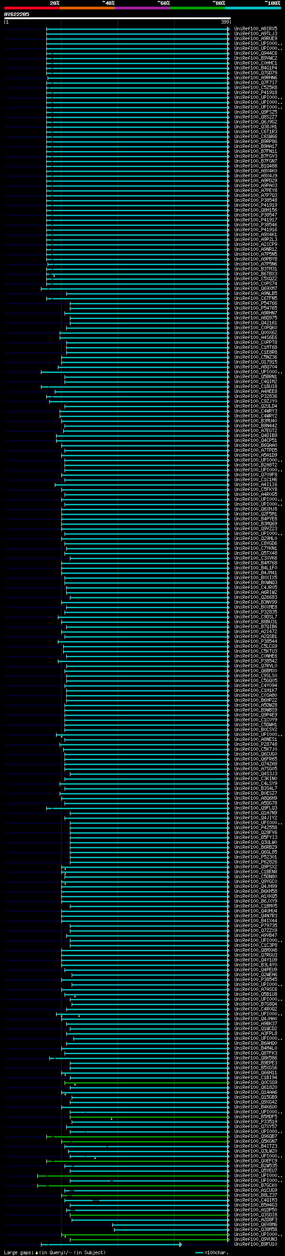Click the white query sequence bar under AV622205
The height and width of the screenshot is (1256, 285).
click(118, 18)
